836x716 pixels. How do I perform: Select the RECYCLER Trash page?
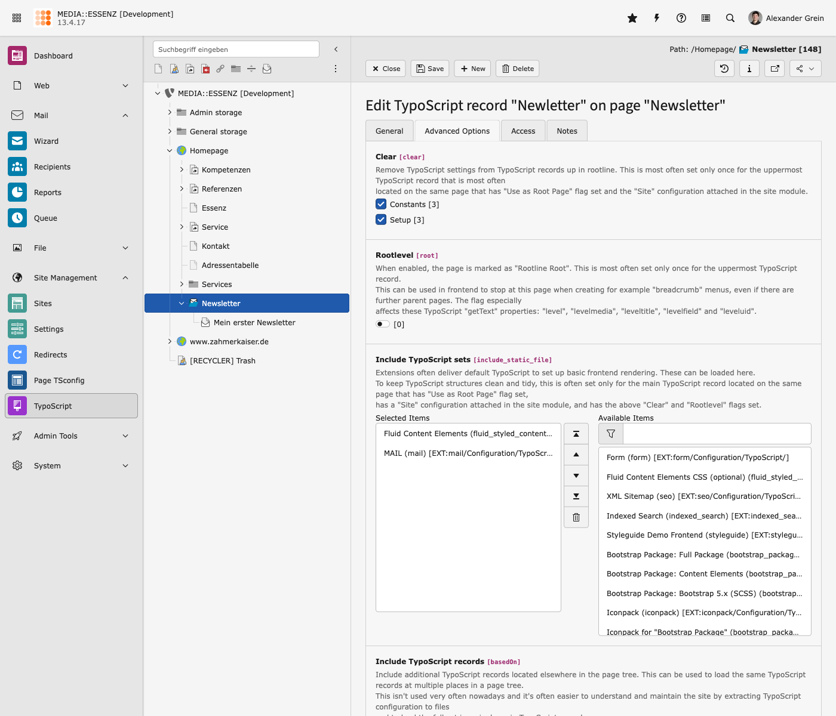[222, 360]
